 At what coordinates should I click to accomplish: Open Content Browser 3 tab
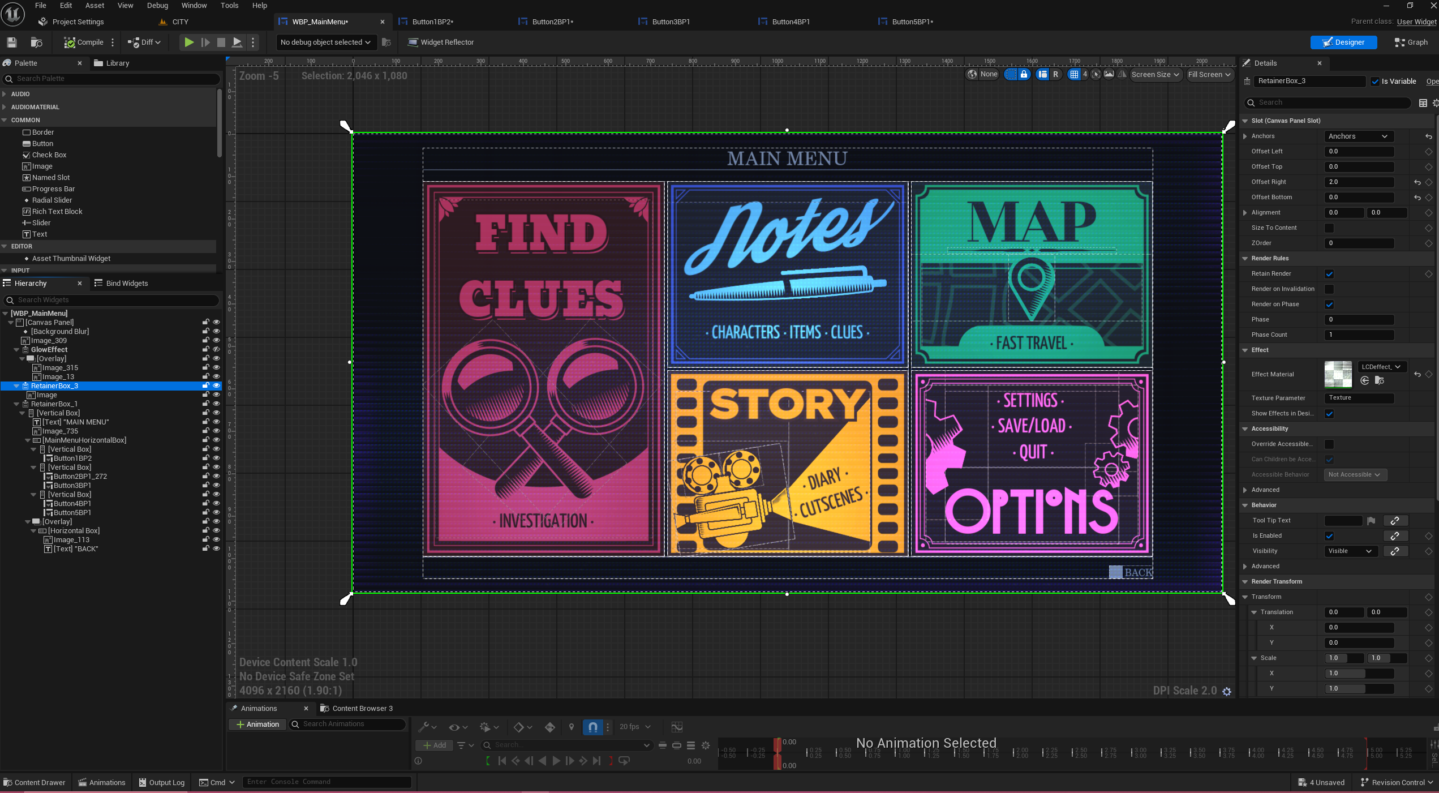356,709
